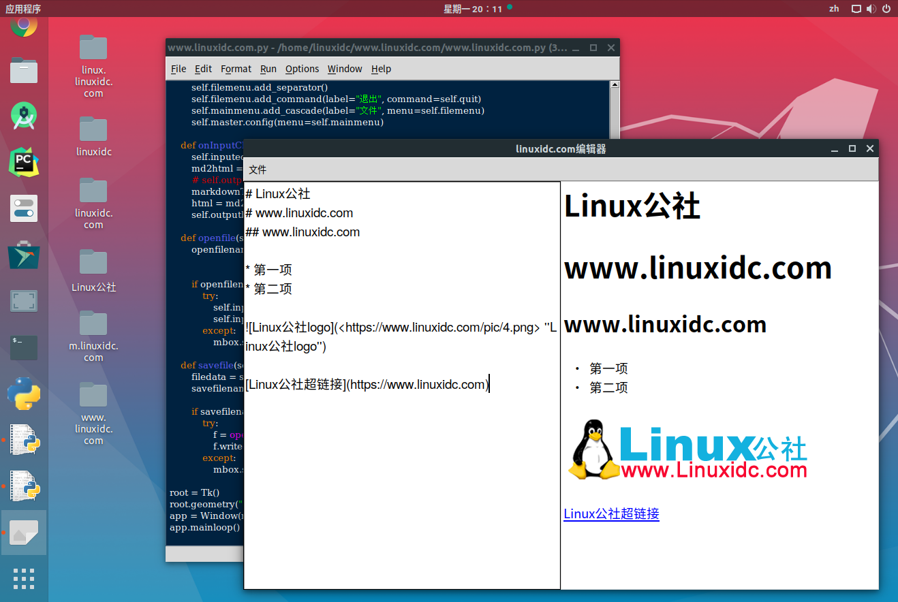The width and height of the screenshot is (898, 602).
Task: Click the 'root = Tk()' line in IDLE
Action: 194,492
